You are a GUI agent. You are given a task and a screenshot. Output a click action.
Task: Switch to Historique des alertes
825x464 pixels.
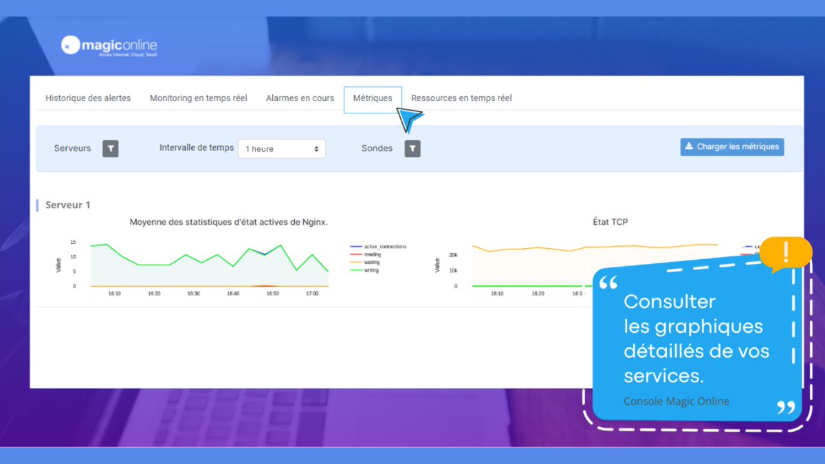coord(87,98)
